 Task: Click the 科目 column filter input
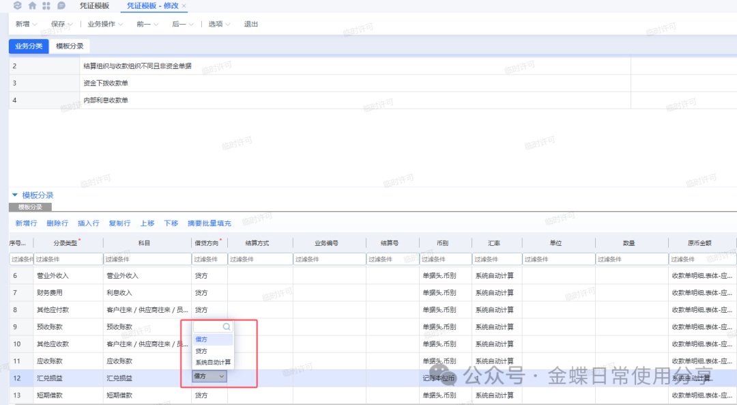pos(147,260)
